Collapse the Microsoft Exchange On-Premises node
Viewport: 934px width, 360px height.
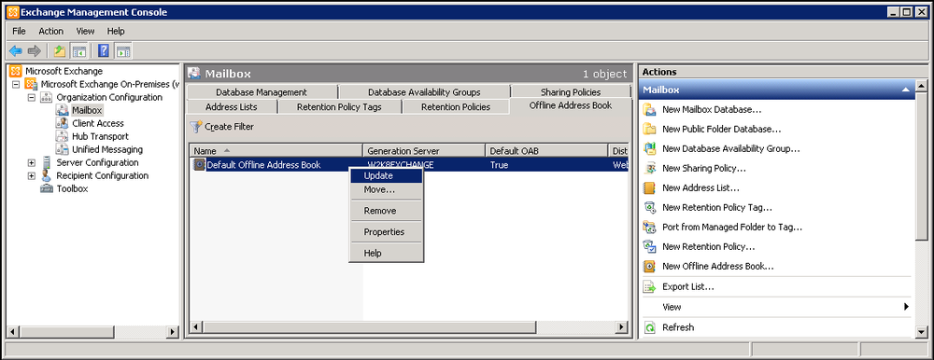click(16, 85)
